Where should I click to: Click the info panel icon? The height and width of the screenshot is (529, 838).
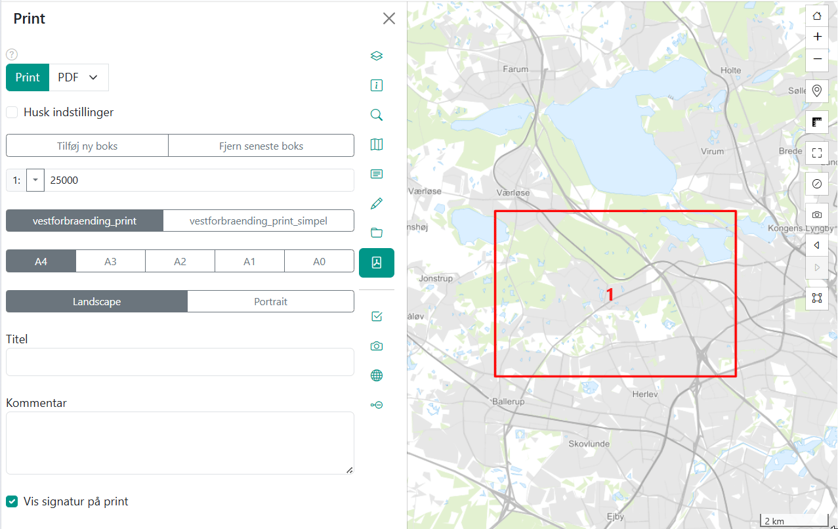pos(376,85)
